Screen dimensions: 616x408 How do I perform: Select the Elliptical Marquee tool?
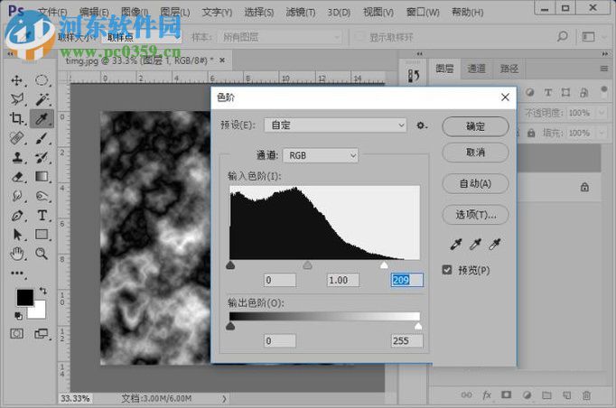coord(42,80)
